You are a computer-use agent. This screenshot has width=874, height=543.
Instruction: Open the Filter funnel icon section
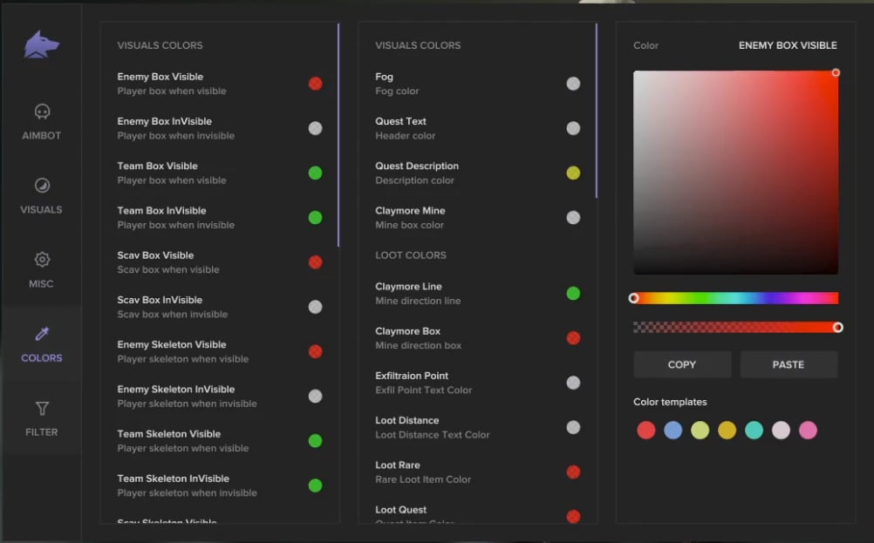tap(42, 408)
